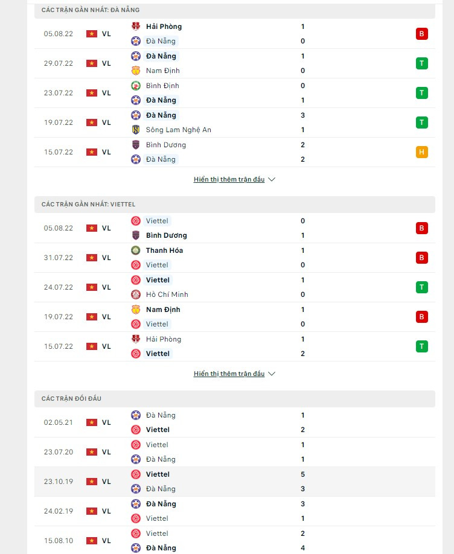
Task: Click Sông Lam Nghệ An team logo
Action: (x=136, y=130)
